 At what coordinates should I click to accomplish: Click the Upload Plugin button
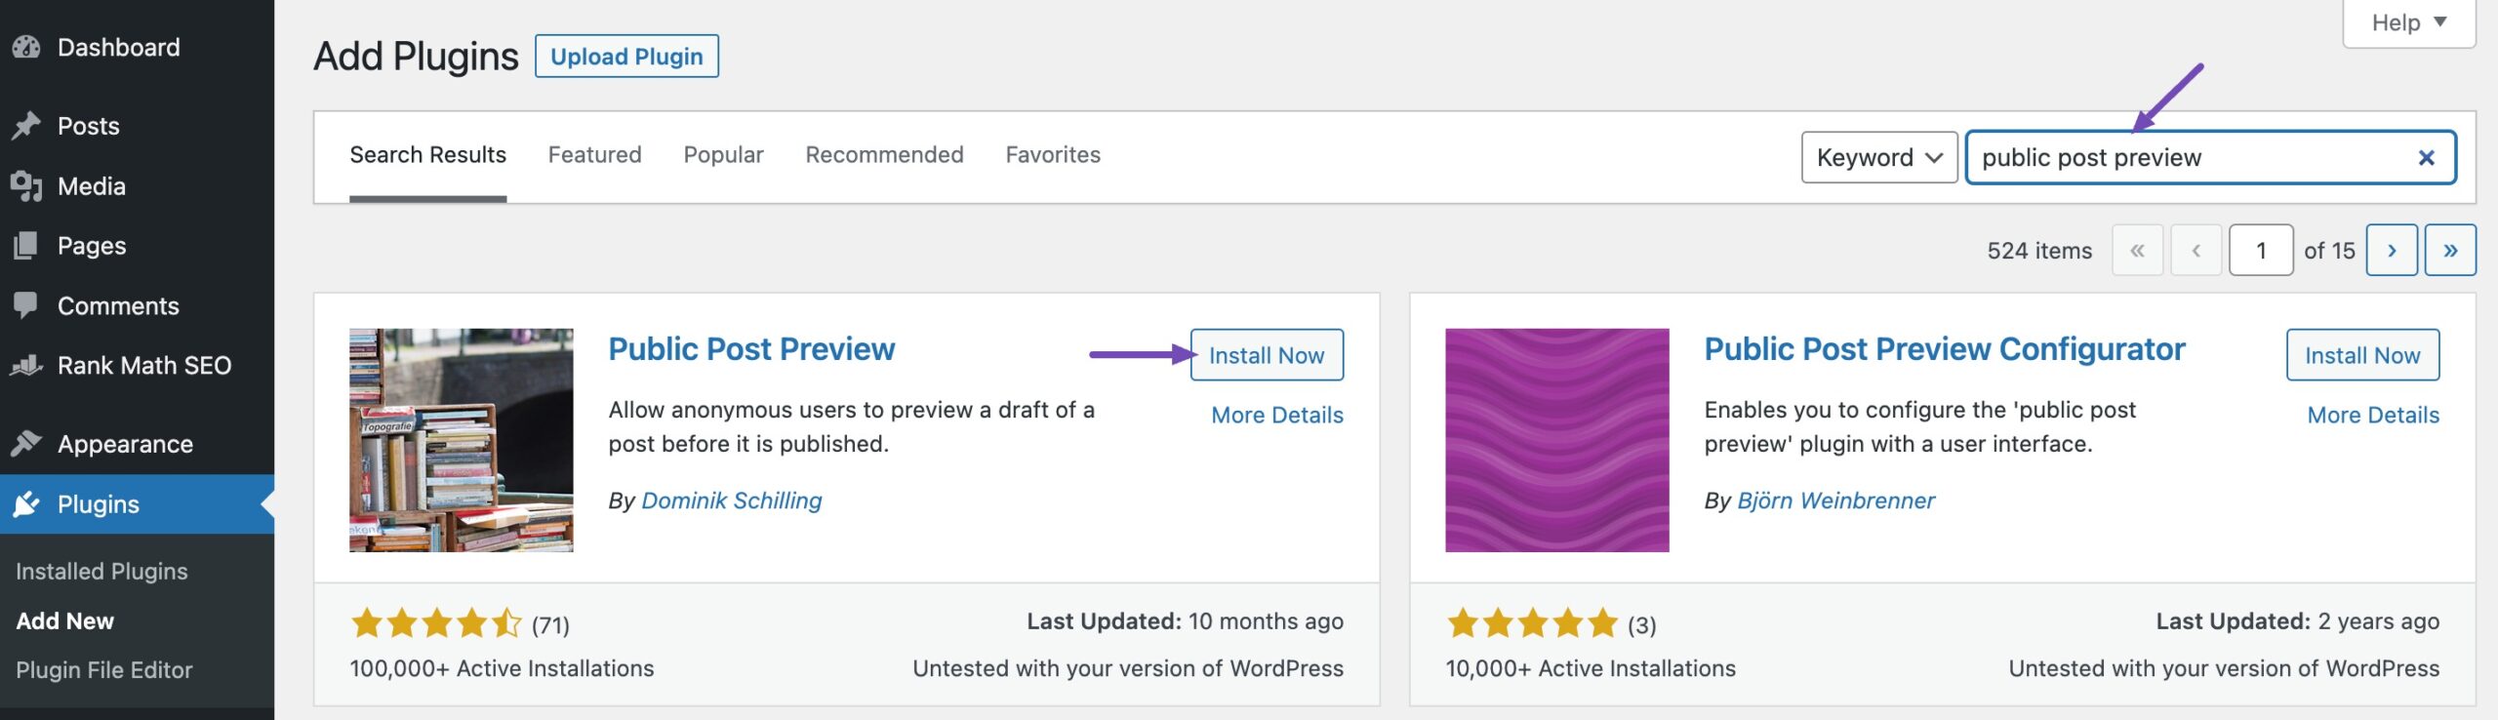[x=626, y=57]
